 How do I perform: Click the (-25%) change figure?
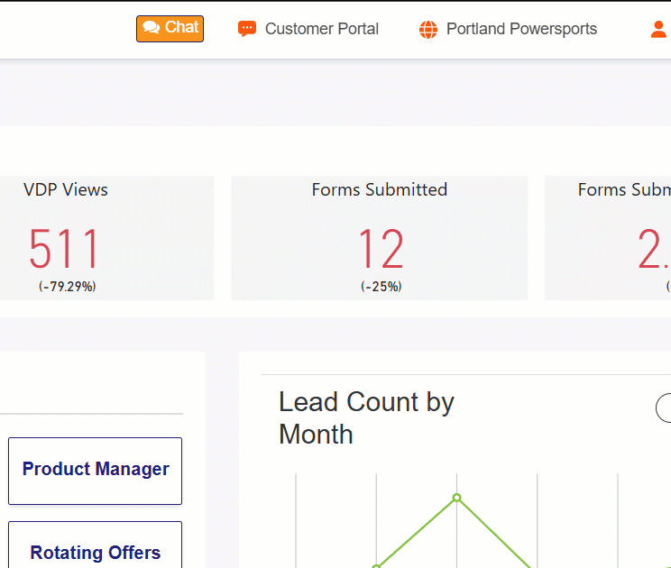click(x=381, y=286)
